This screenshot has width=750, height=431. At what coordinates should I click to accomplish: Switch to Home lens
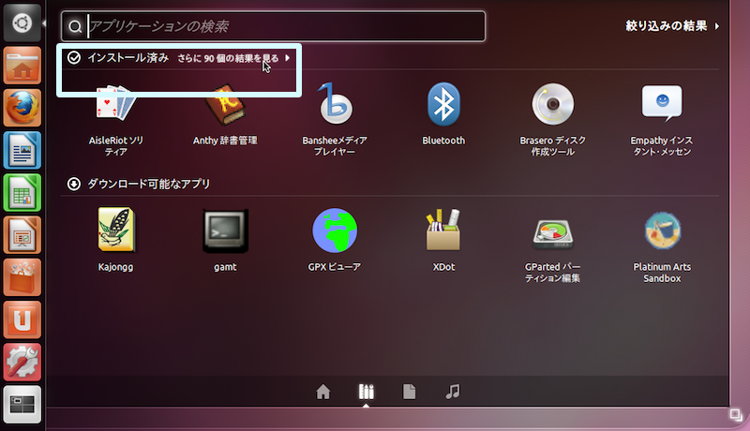coord(323,392)
